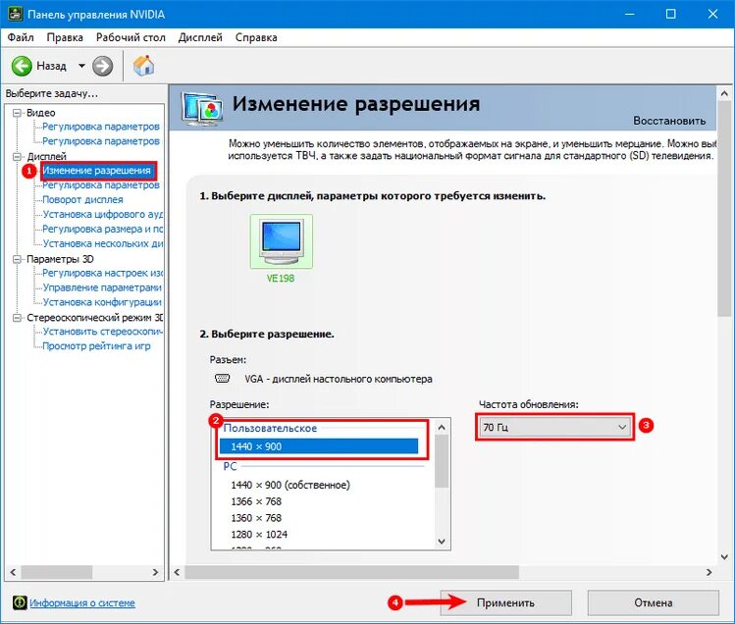The image size is (735, 624).
Task: Click the task tree scroll right arrow
Action: 156,572
